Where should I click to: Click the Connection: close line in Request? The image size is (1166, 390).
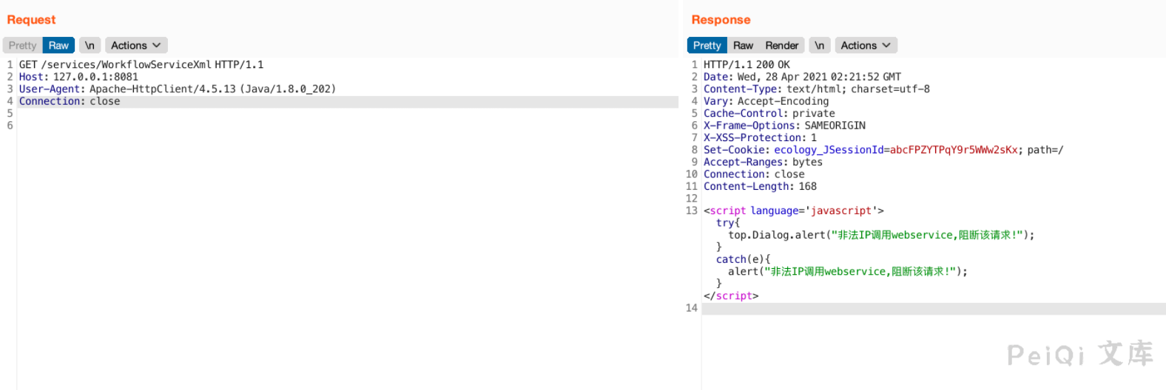(70, 101)
